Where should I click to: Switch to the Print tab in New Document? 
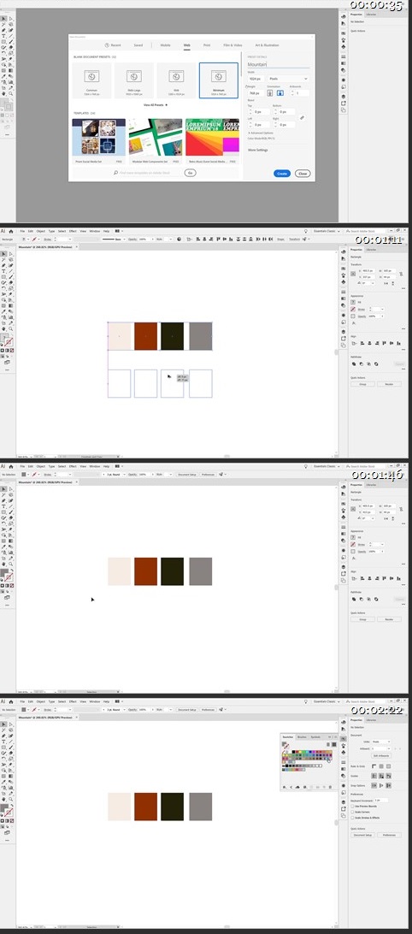pyautogui.click(x=207, y=45)
